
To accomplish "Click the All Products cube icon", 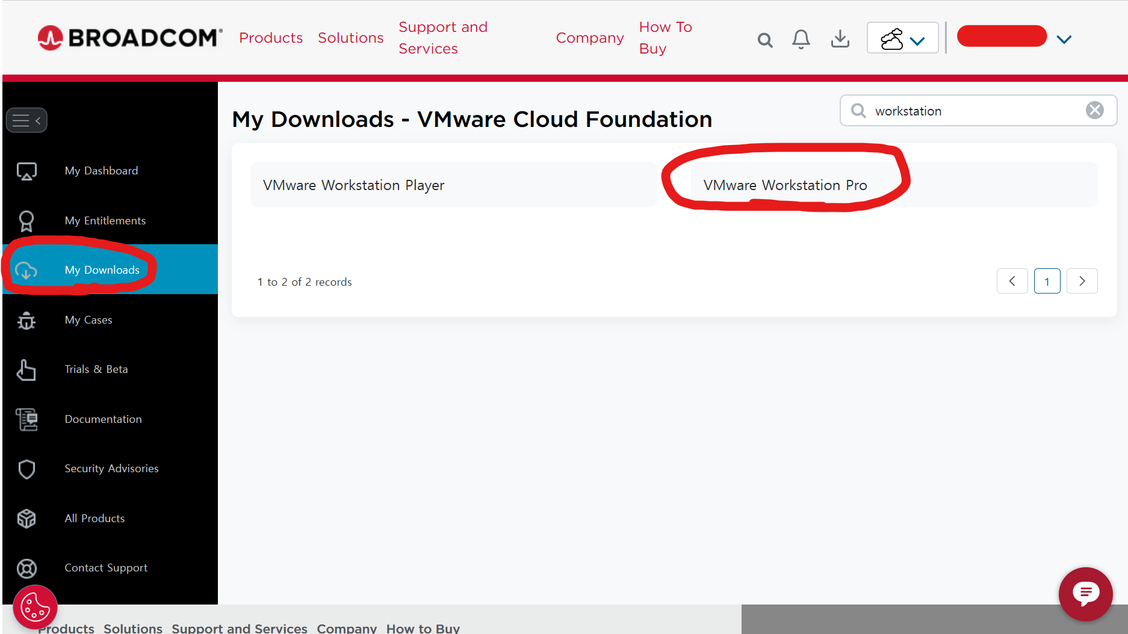I will click(26, 519).
